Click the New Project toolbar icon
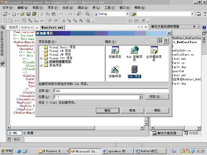 point(5,14)
